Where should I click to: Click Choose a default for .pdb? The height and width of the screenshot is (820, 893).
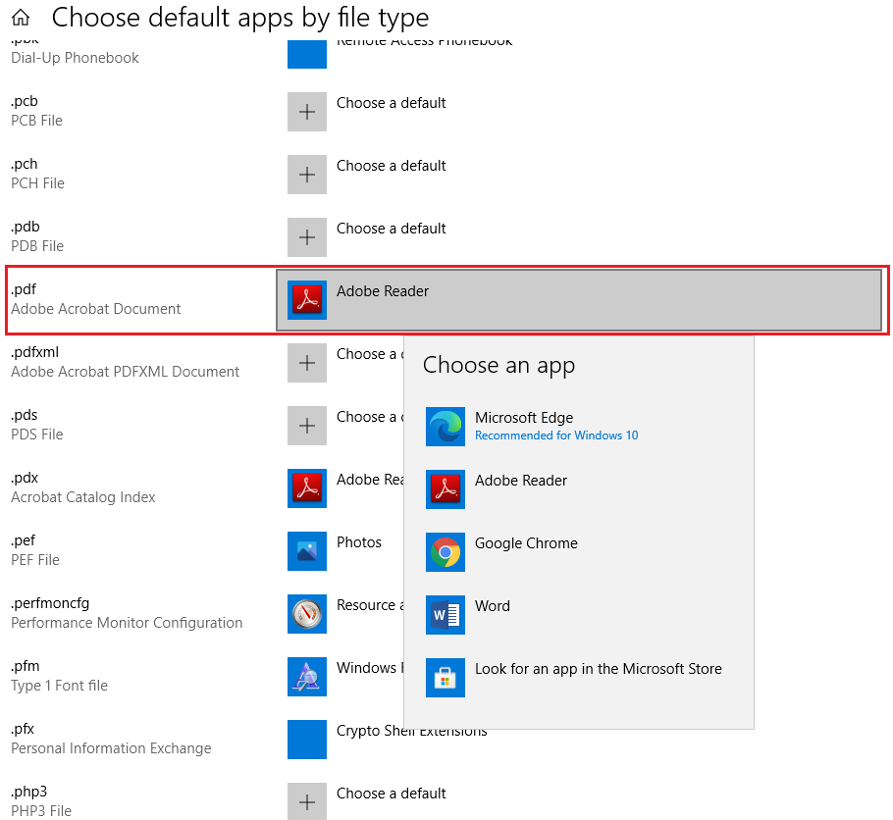coord(392,229)
